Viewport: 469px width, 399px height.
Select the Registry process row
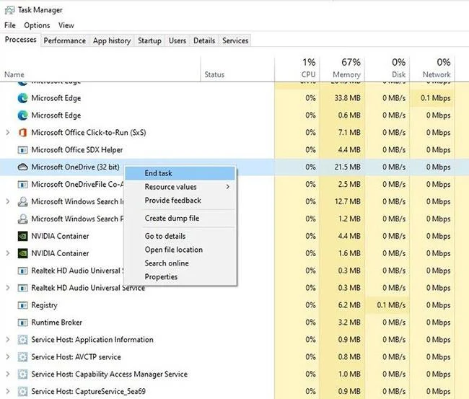(x=227, y=305)
